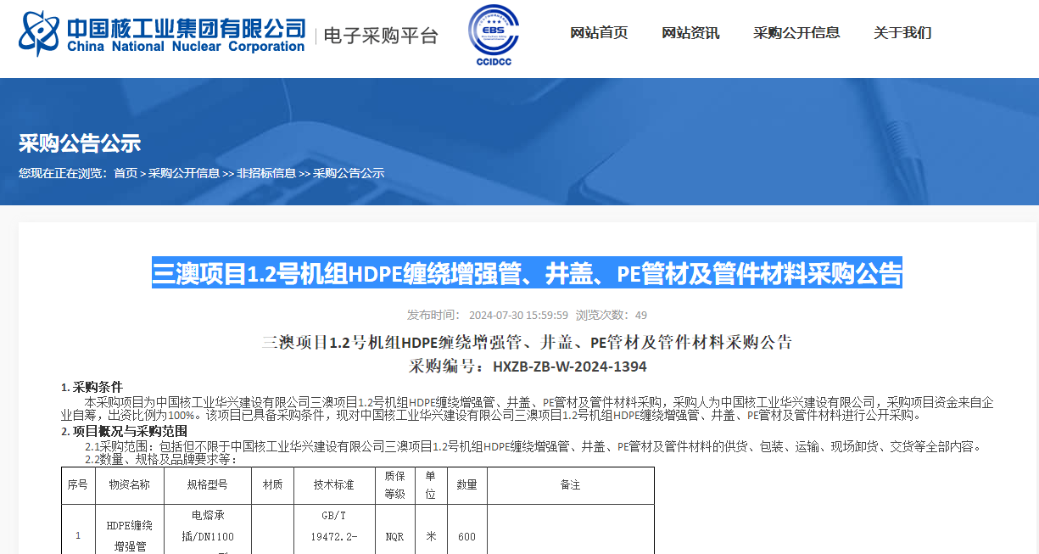The height and width of the screenshot is (554, 1039).
Task: Follow the 采购公开信息 breadcrumb link
Action: (x=184, y=173)
